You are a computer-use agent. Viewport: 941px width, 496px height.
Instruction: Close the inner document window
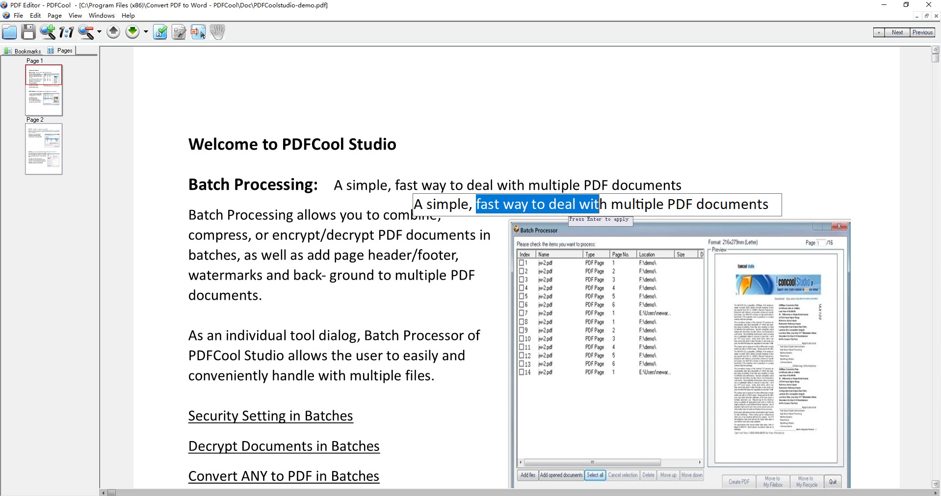[936, 16]
